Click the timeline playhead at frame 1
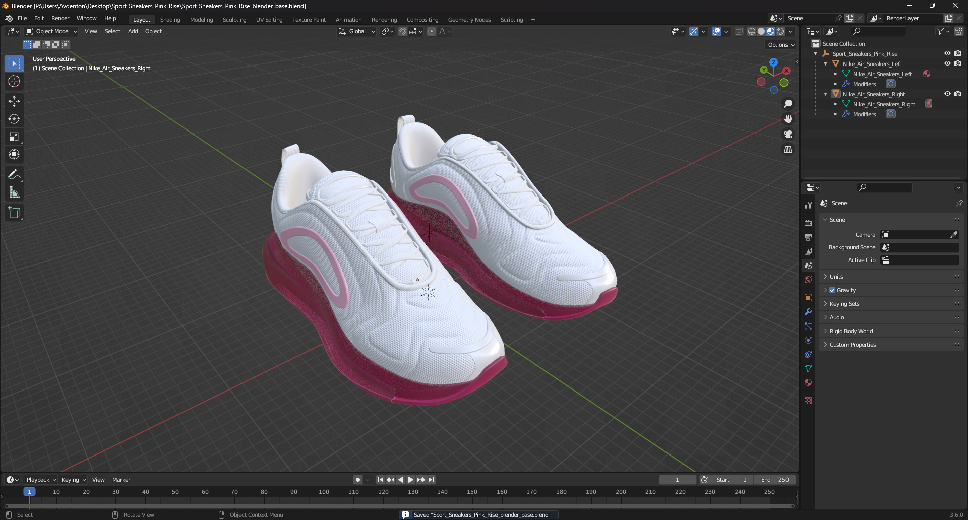The image size is (968, 520). point(29,492)
